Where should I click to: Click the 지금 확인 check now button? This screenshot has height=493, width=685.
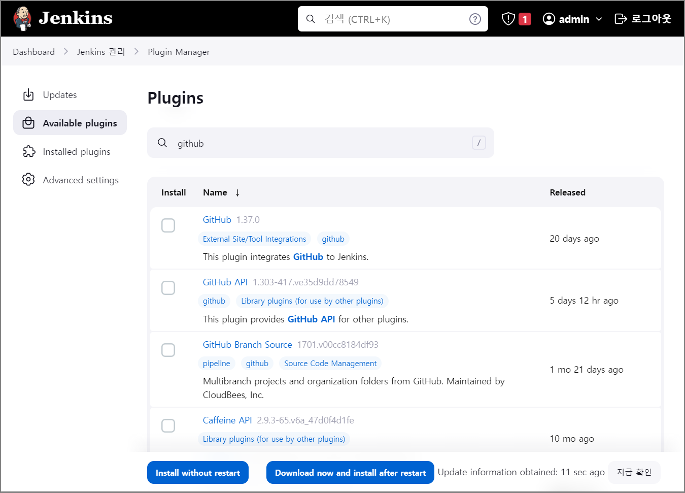click(x=634, y=472)
